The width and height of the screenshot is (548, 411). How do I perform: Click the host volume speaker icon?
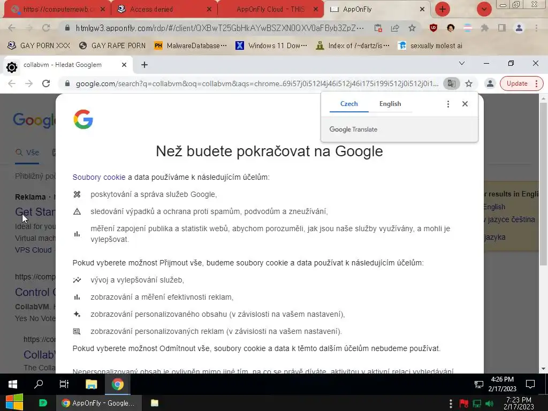click(489, 404)
